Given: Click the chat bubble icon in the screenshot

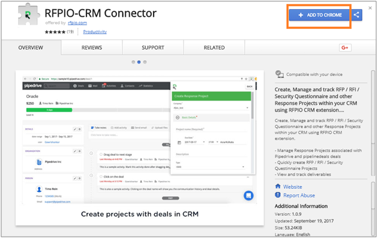Looking at the screenshot, I should click(x=248, y=195).
